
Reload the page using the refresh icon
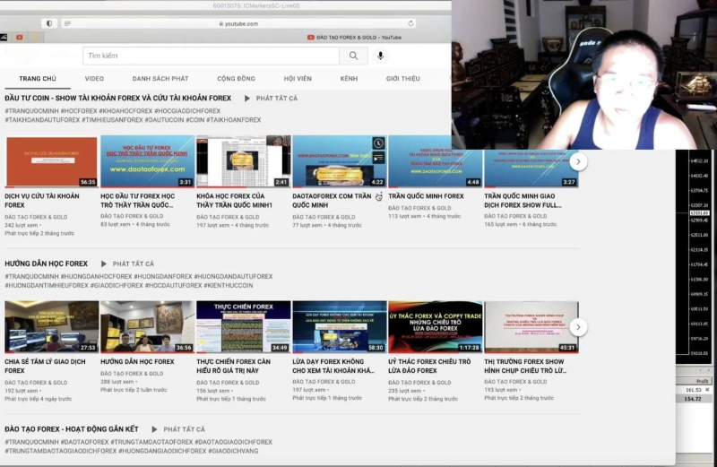pos(410,23)
